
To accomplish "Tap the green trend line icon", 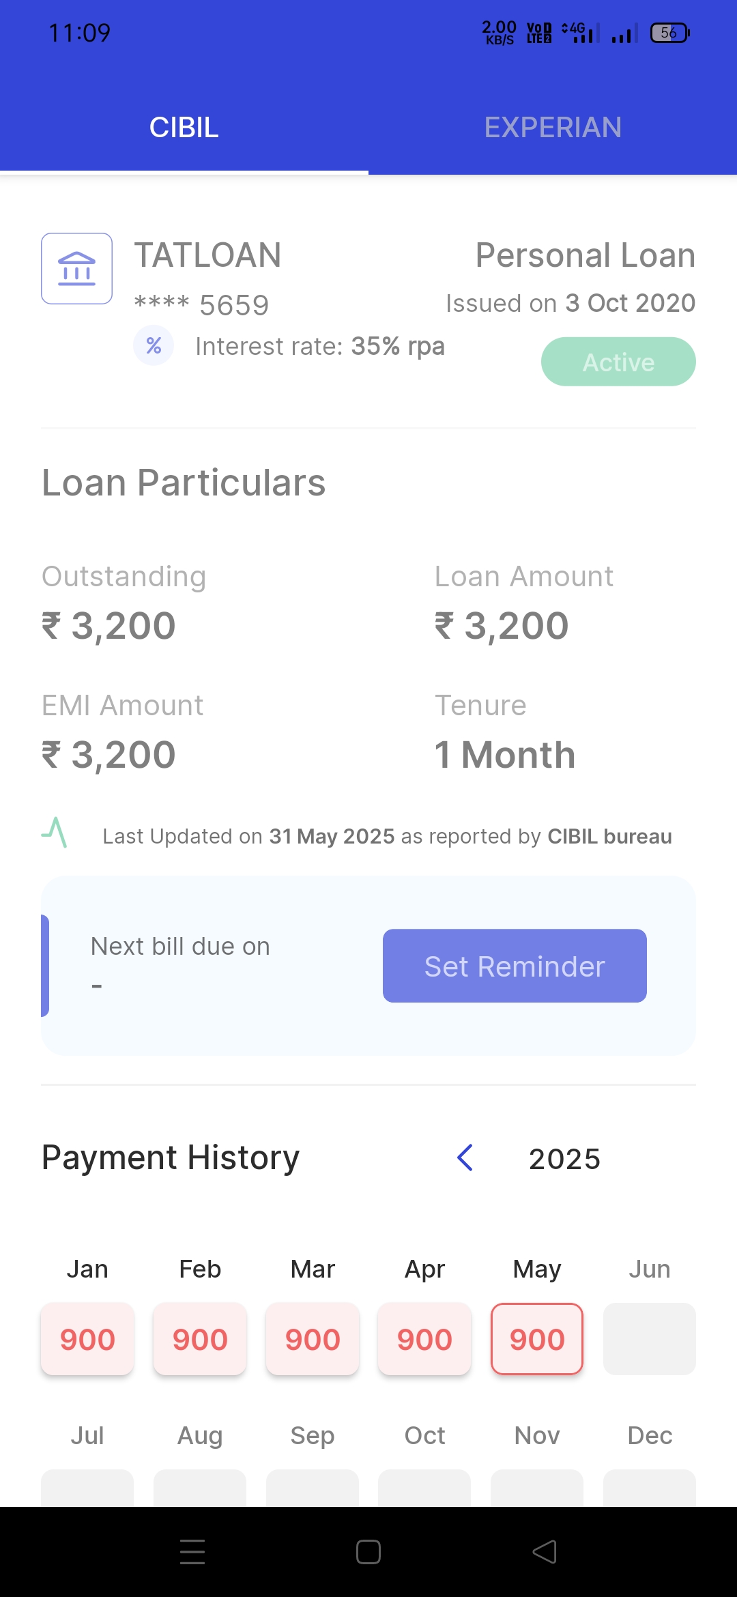I will click(55, 833).
